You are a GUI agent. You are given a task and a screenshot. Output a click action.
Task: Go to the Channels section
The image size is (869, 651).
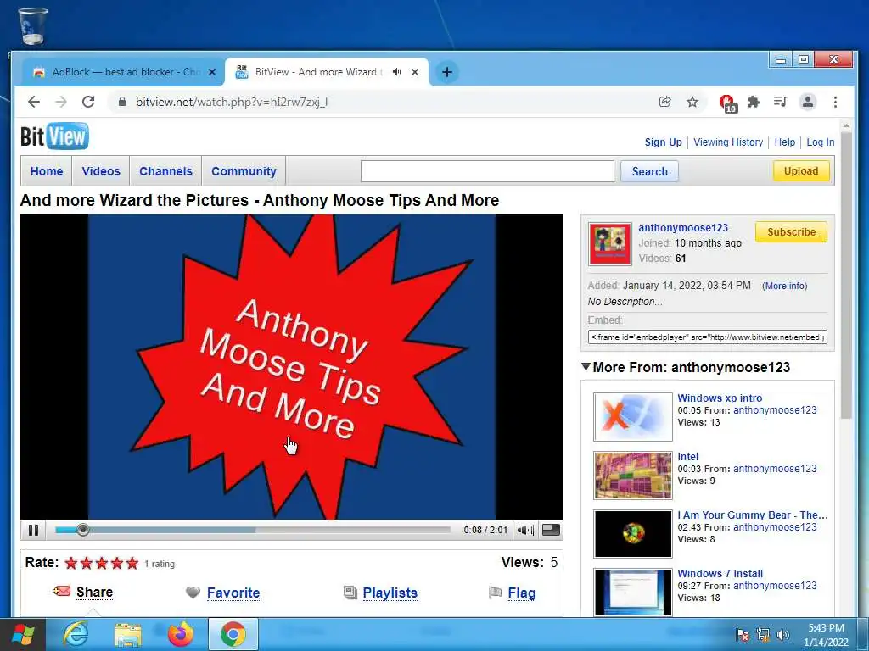[165, 171]
